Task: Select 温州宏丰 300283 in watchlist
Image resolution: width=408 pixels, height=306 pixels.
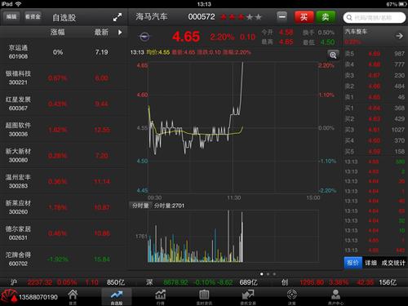Action: [63, 181]
